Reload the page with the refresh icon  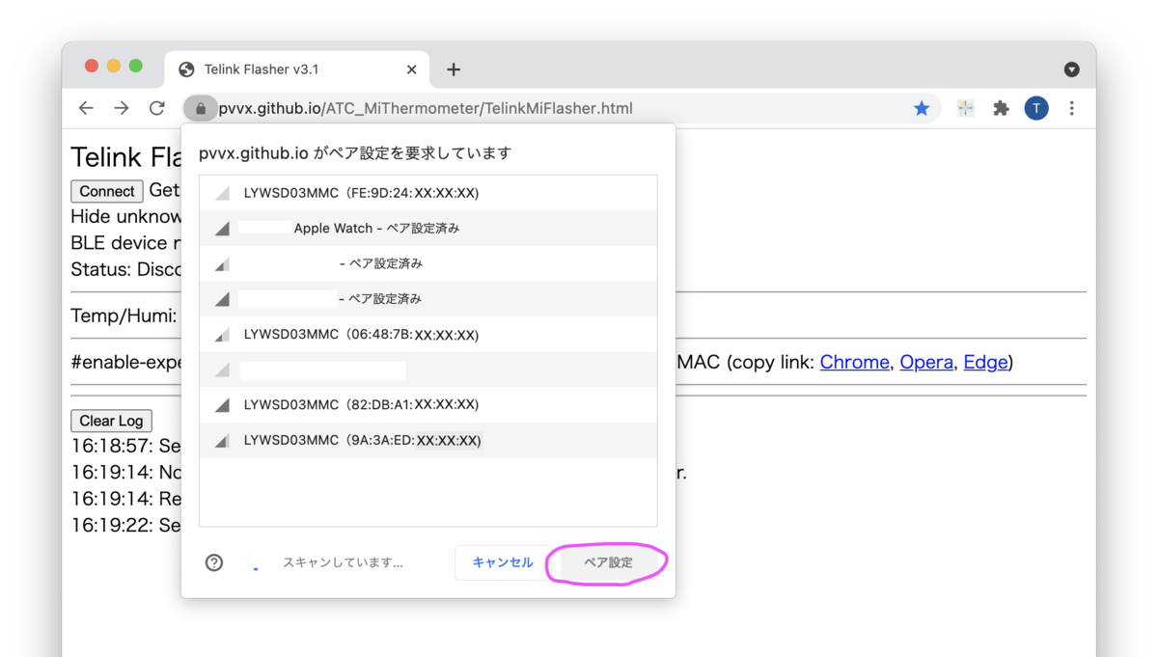pyautogui.click(x=156, y=108)
